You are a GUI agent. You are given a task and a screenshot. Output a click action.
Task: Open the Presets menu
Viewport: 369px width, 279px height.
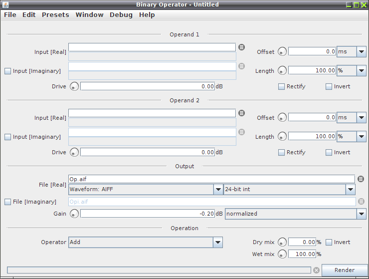point(55,14)
